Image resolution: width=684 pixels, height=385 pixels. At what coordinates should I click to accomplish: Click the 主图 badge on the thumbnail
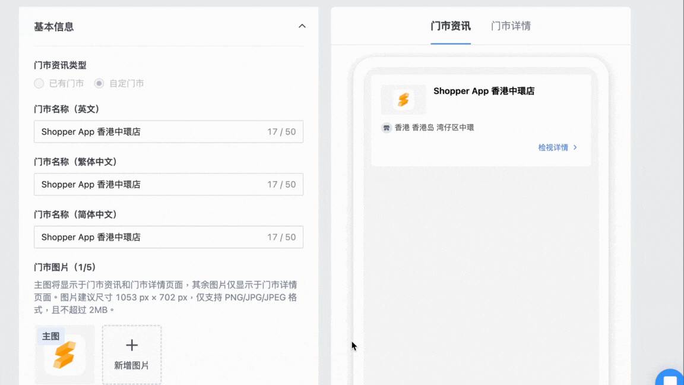pos(50,336)
